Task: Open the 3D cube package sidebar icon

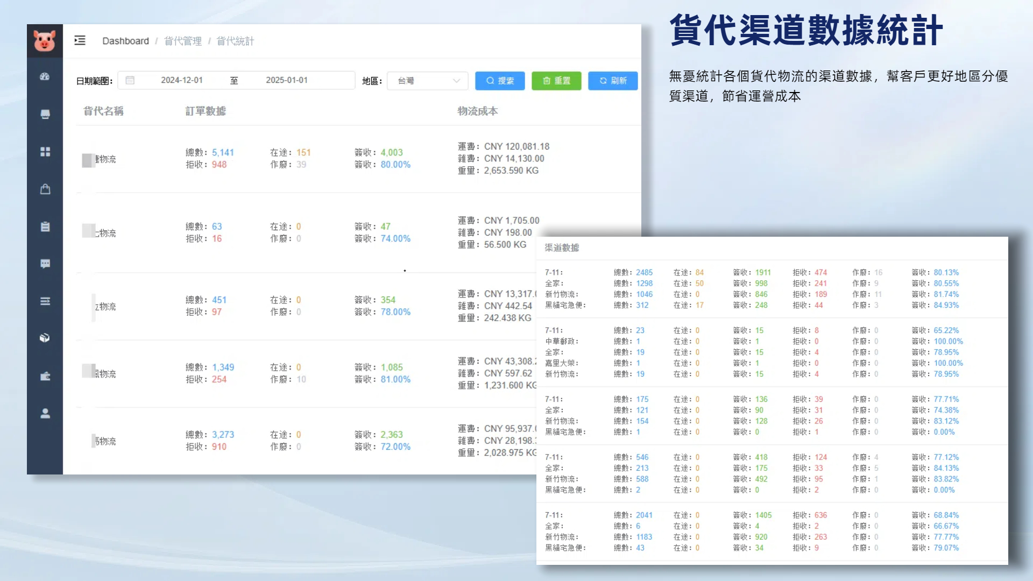Action: [45, 338]
